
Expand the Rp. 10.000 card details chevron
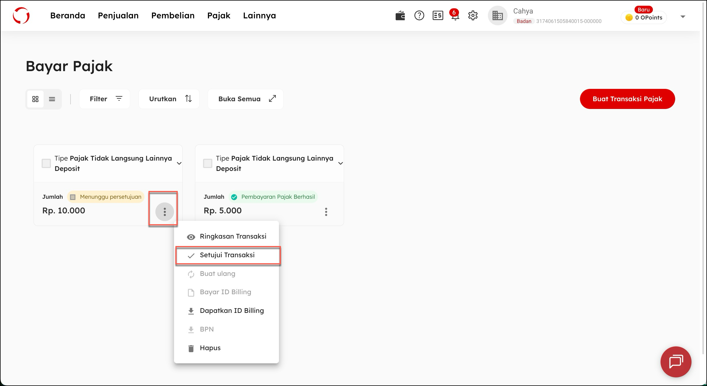pos(179,163)
